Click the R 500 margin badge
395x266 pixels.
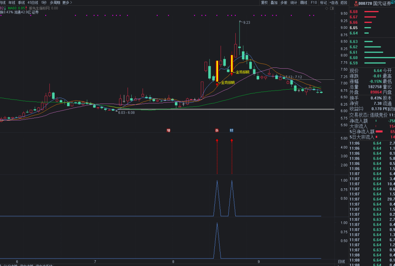tap(356, 3)
